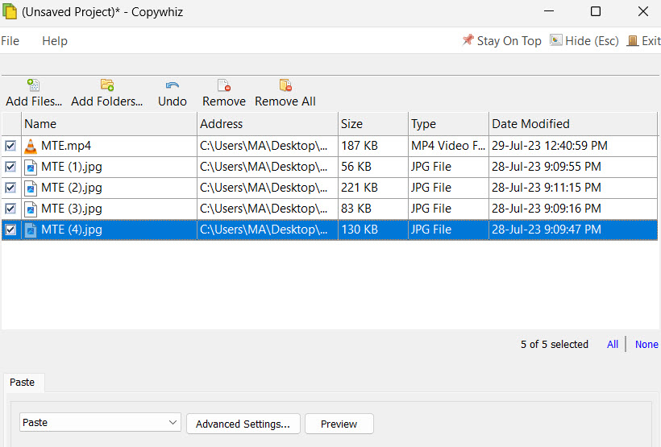Click the VLC cone icon for MTE.mp4
The image size is (661, 447).
pos(31,147)
